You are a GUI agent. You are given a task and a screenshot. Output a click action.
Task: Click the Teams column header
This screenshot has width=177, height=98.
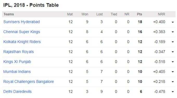[x=9, y=14]
